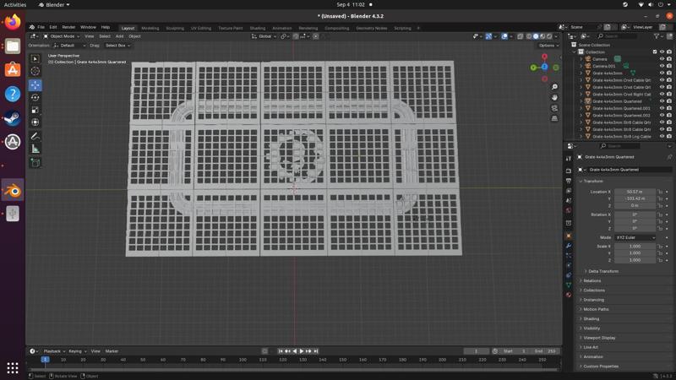This screenshot has width=676, height=380.
Task: Uncheck the Collection exclude checkbox
Action: [x=655, y=52]
